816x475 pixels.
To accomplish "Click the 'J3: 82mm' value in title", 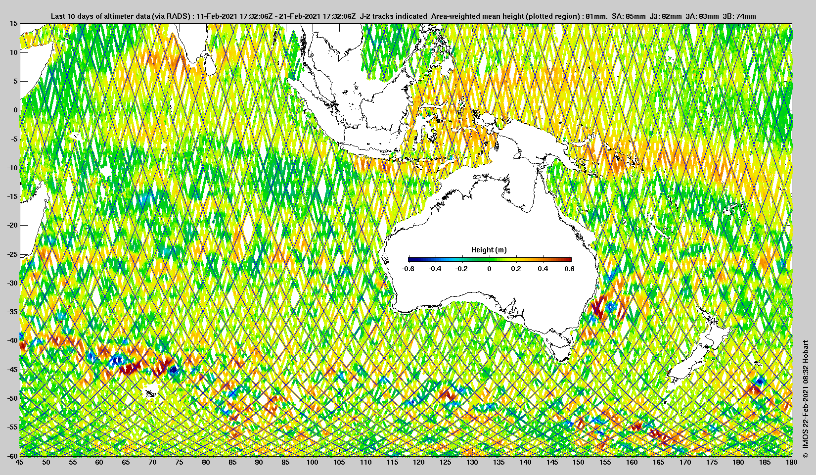I will (666, 16).
